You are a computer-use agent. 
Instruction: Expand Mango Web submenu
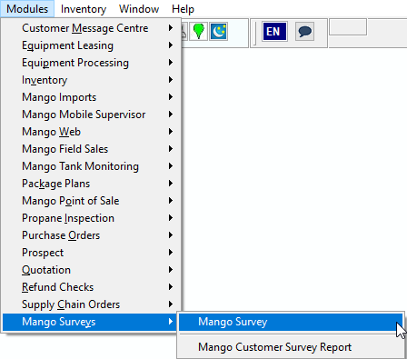pos(91,132)
